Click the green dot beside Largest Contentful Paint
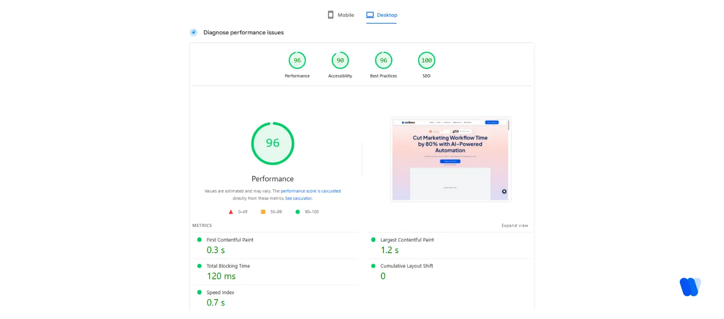Viewport: 724px width, 319px height. 373,240
